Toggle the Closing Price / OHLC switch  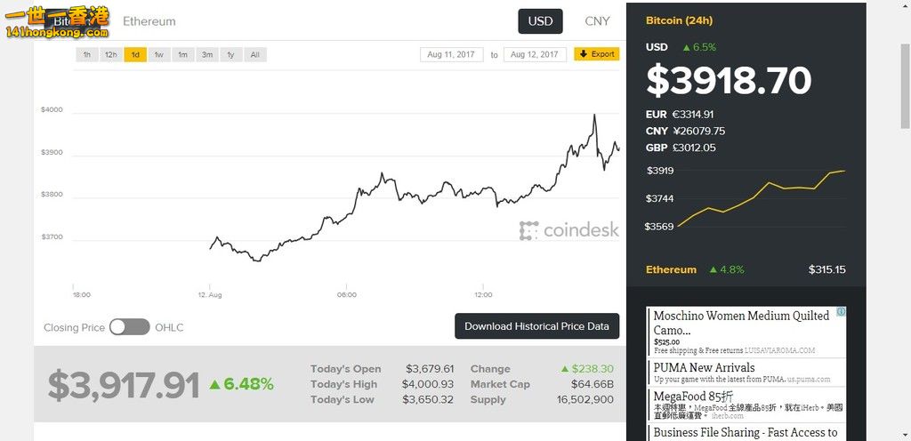130,327
